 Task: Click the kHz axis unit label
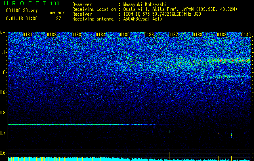4,33
